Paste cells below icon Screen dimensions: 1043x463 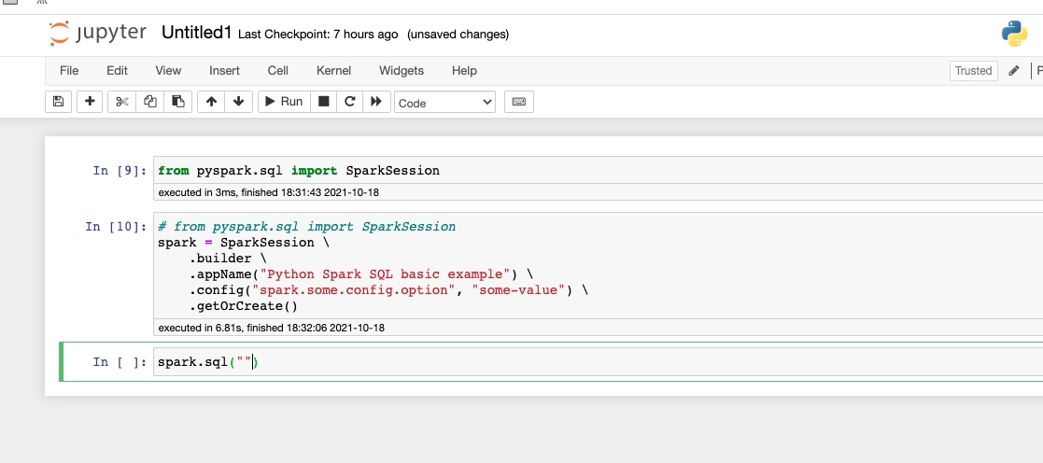tap(178, 102)
